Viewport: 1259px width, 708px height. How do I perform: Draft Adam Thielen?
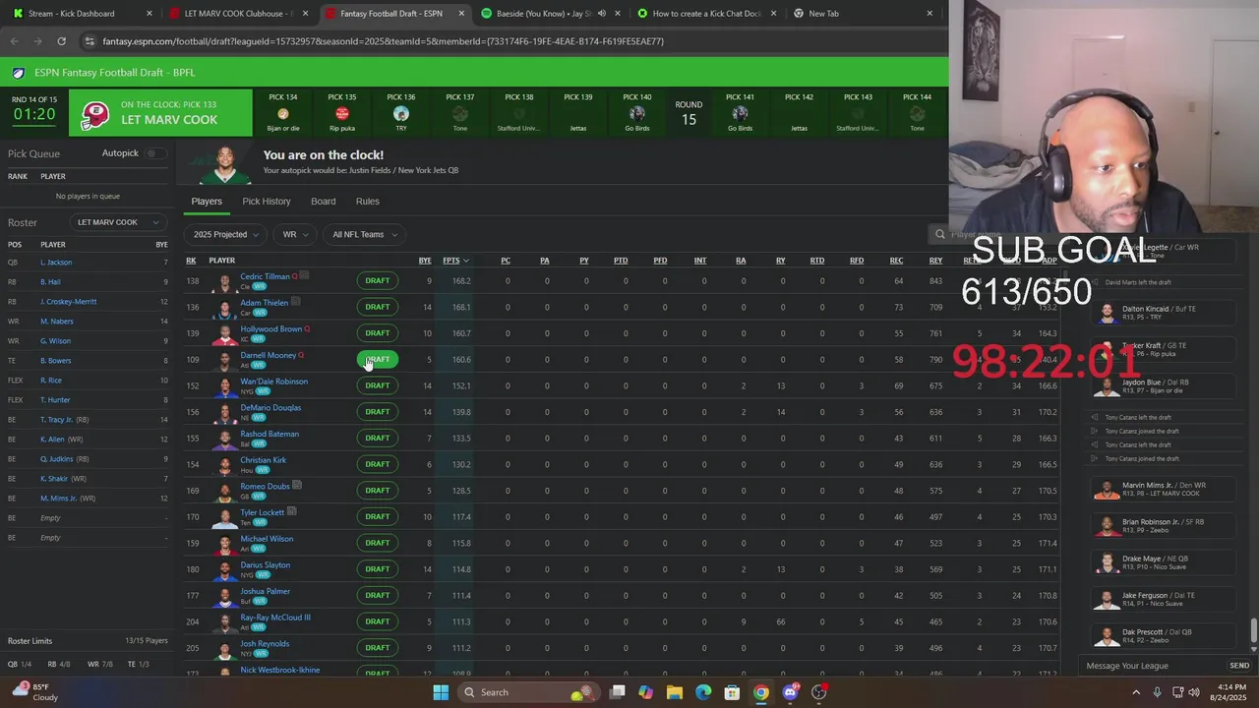378,307
